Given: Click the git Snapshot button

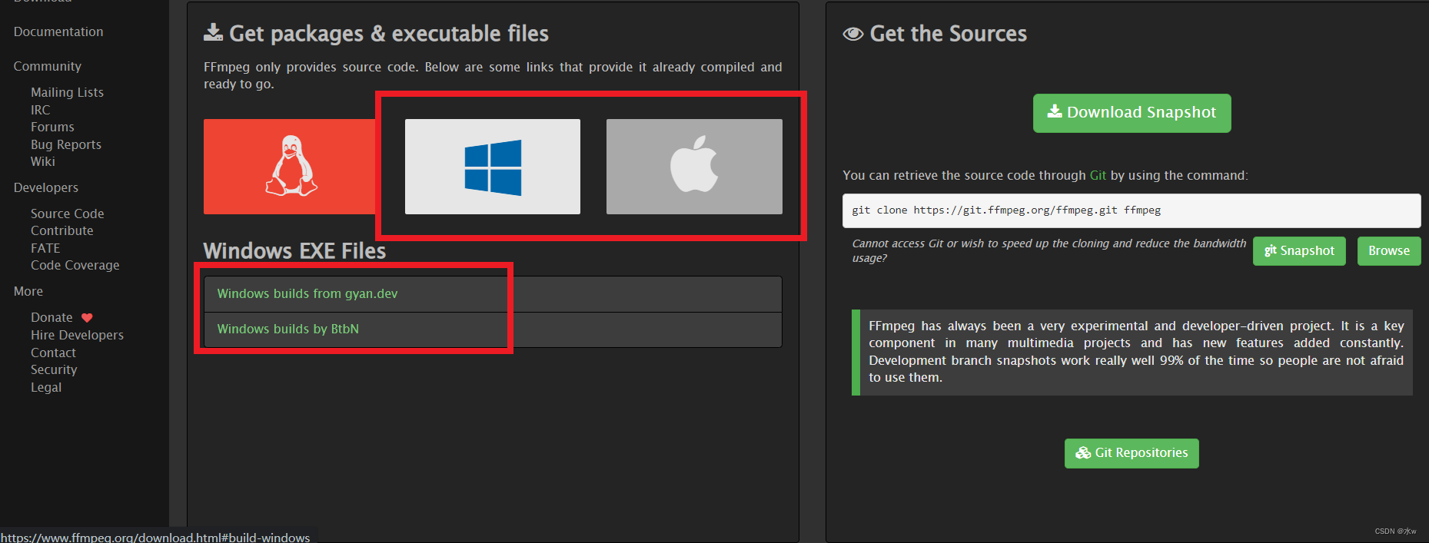Looking at the screenshot, I should [x=1299, y=251].
